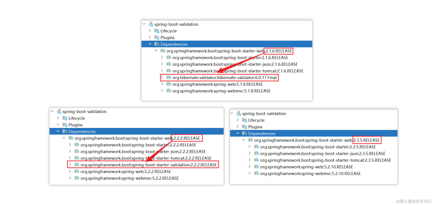Screen dimensions: 433x205
Task: Click the library icon beside spring-web:5.2.2.RELEASE
Action: [77, 172]
